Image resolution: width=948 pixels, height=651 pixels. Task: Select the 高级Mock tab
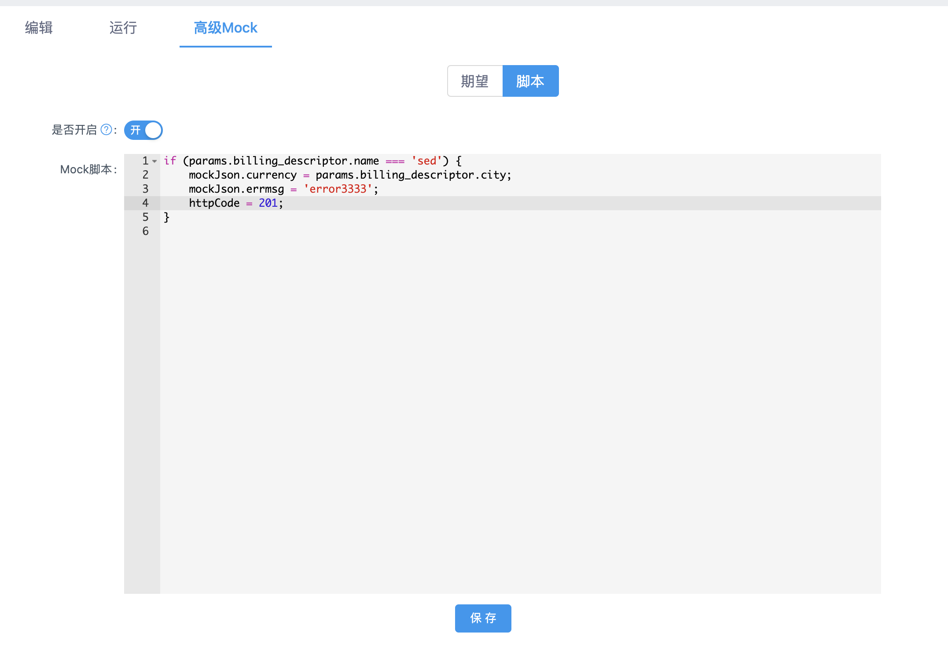tap(225, 28)
